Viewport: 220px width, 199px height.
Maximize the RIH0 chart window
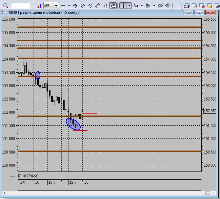pyautogui.click(x=199, y=12)
